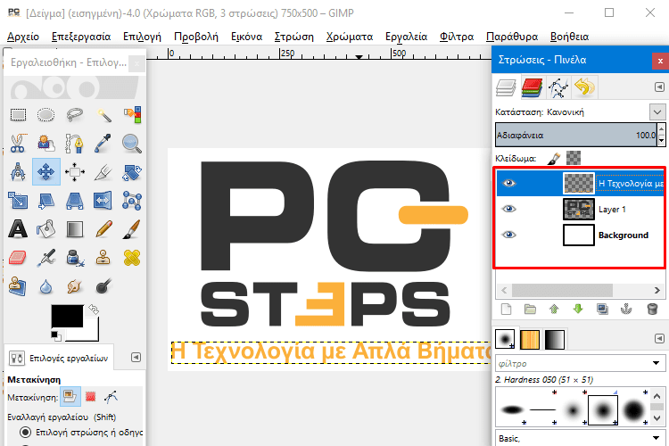
Task: Select the Blur/Sharpen droplet tool
Action: (45, 286)
